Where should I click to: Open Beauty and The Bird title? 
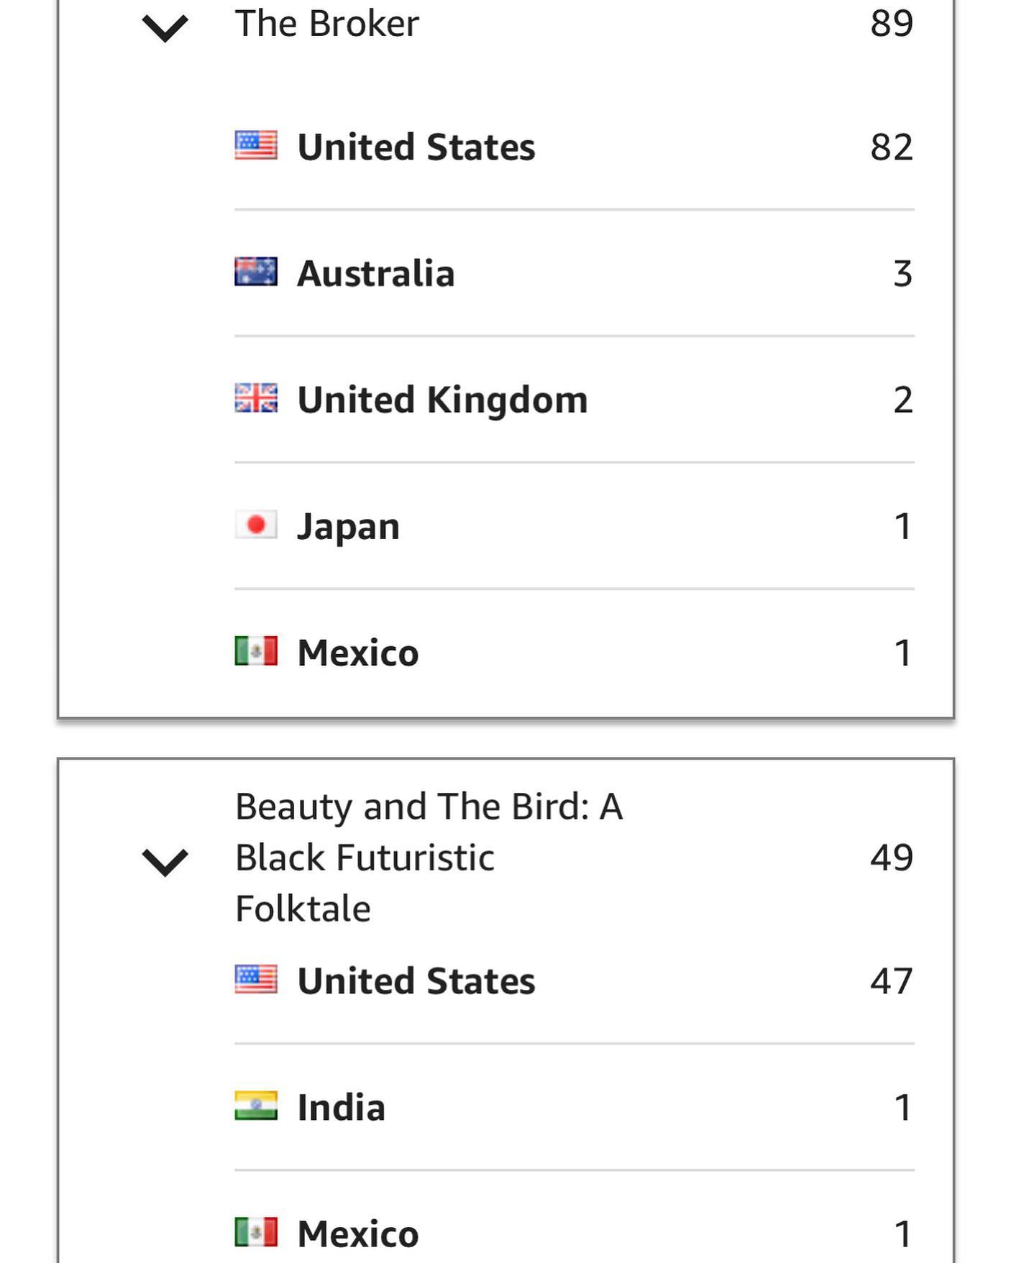(429, 857)
